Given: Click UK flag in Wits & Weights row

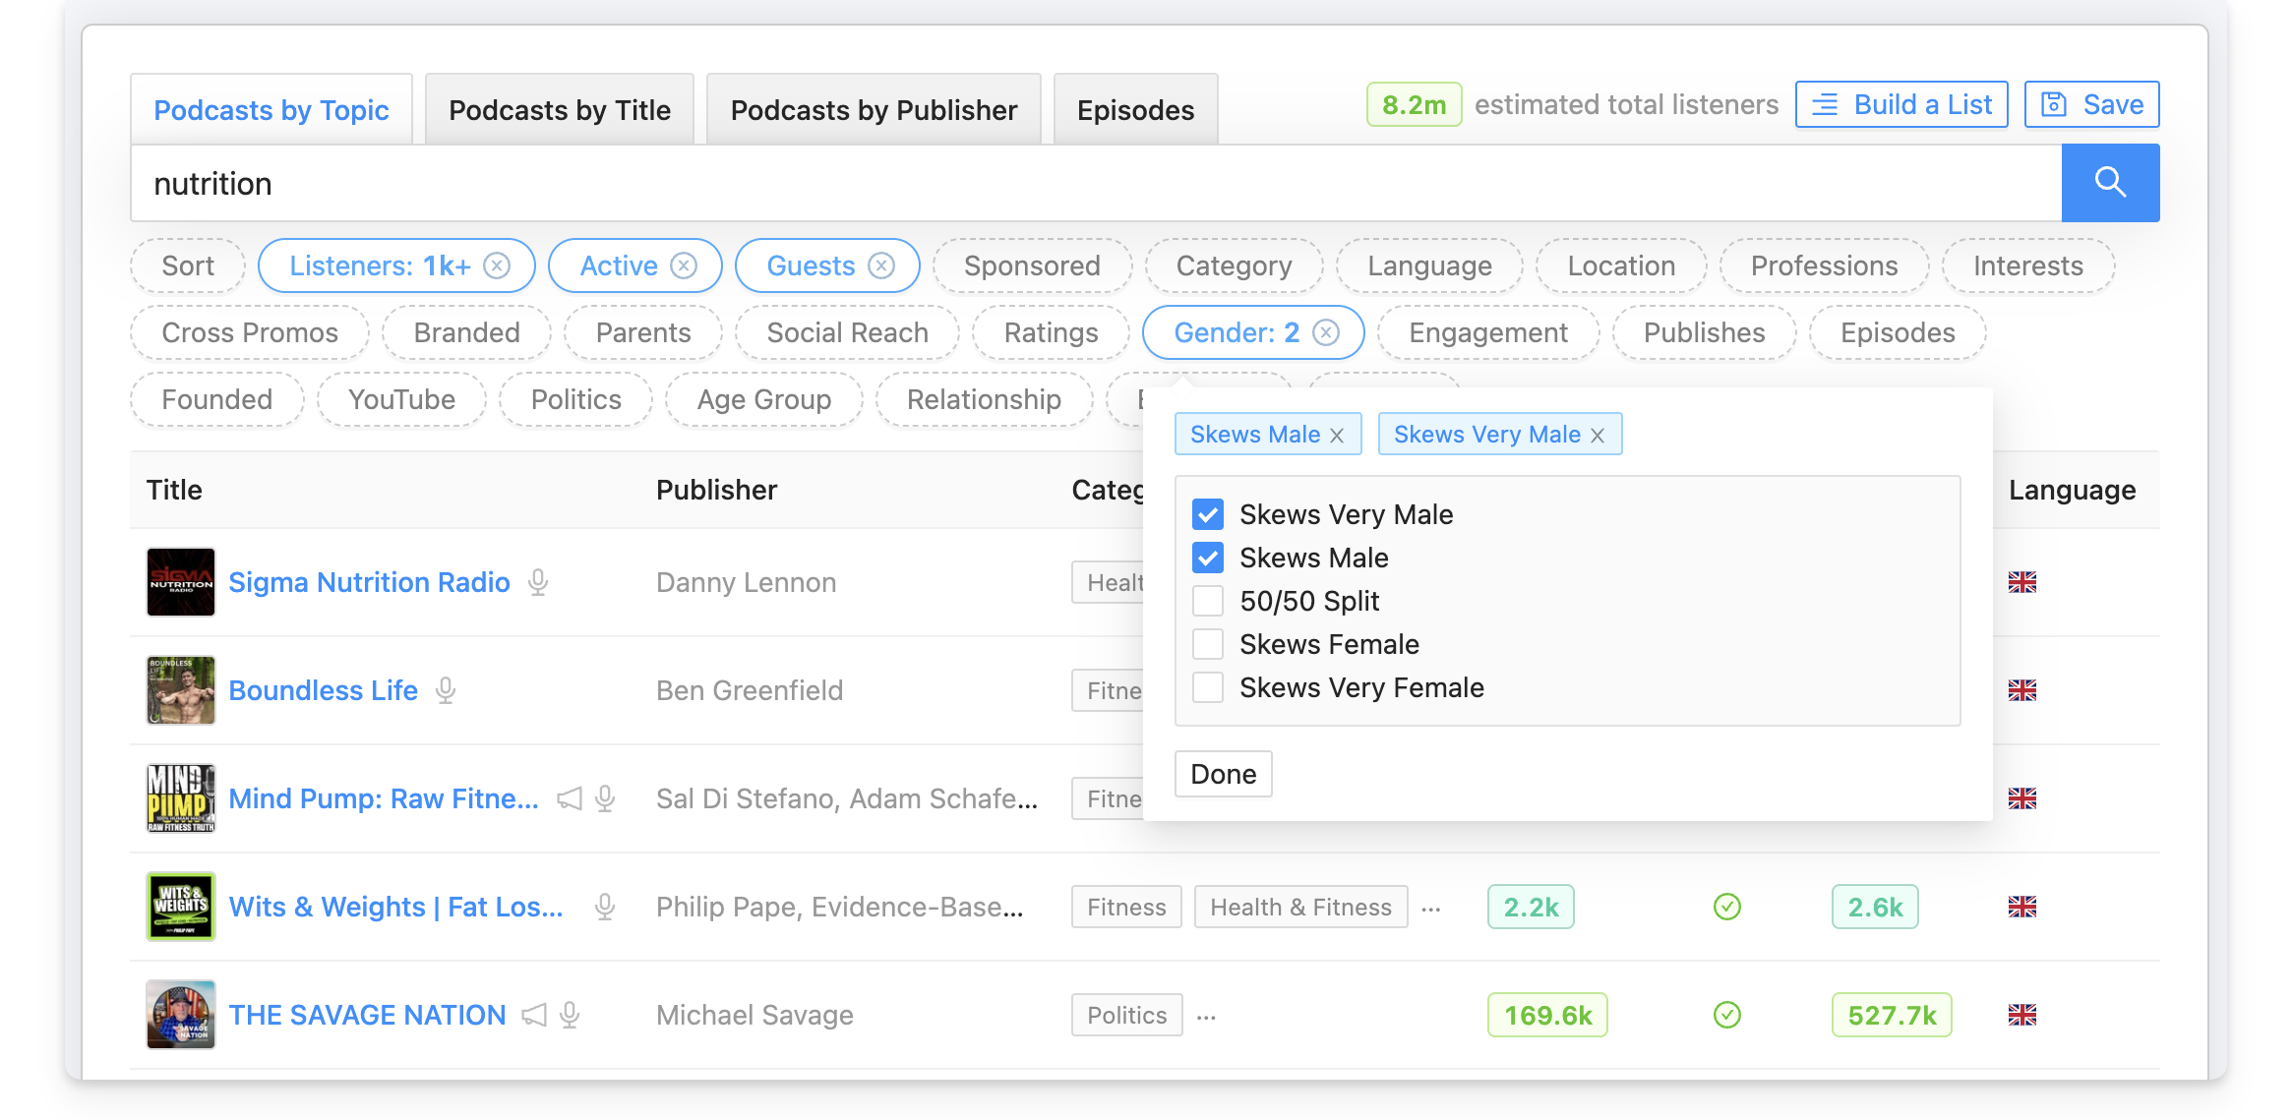Looking at the screenshot, I should coord(2022,907).
